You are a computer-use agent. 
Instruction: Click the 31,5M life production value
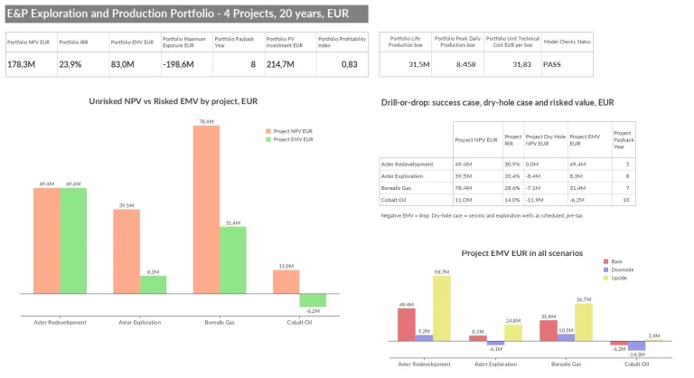[x=419, y=64]
